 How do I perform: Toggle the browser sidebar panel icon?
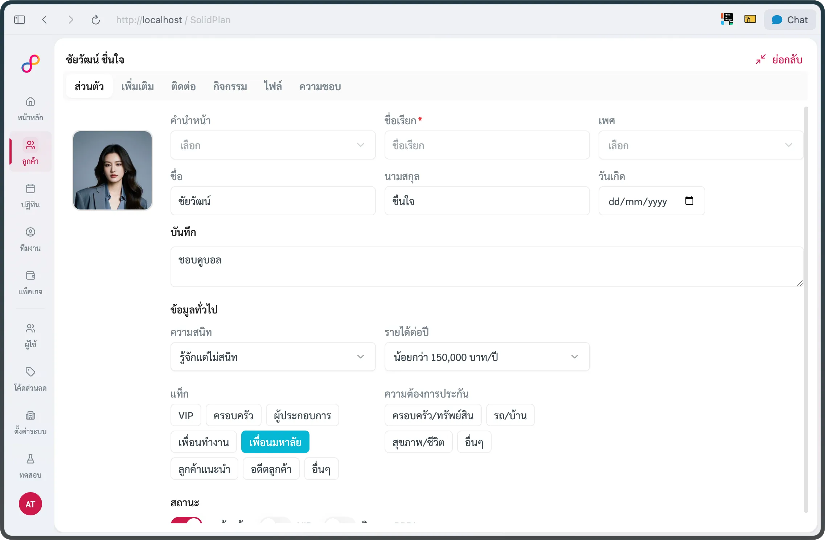(20, 20)
